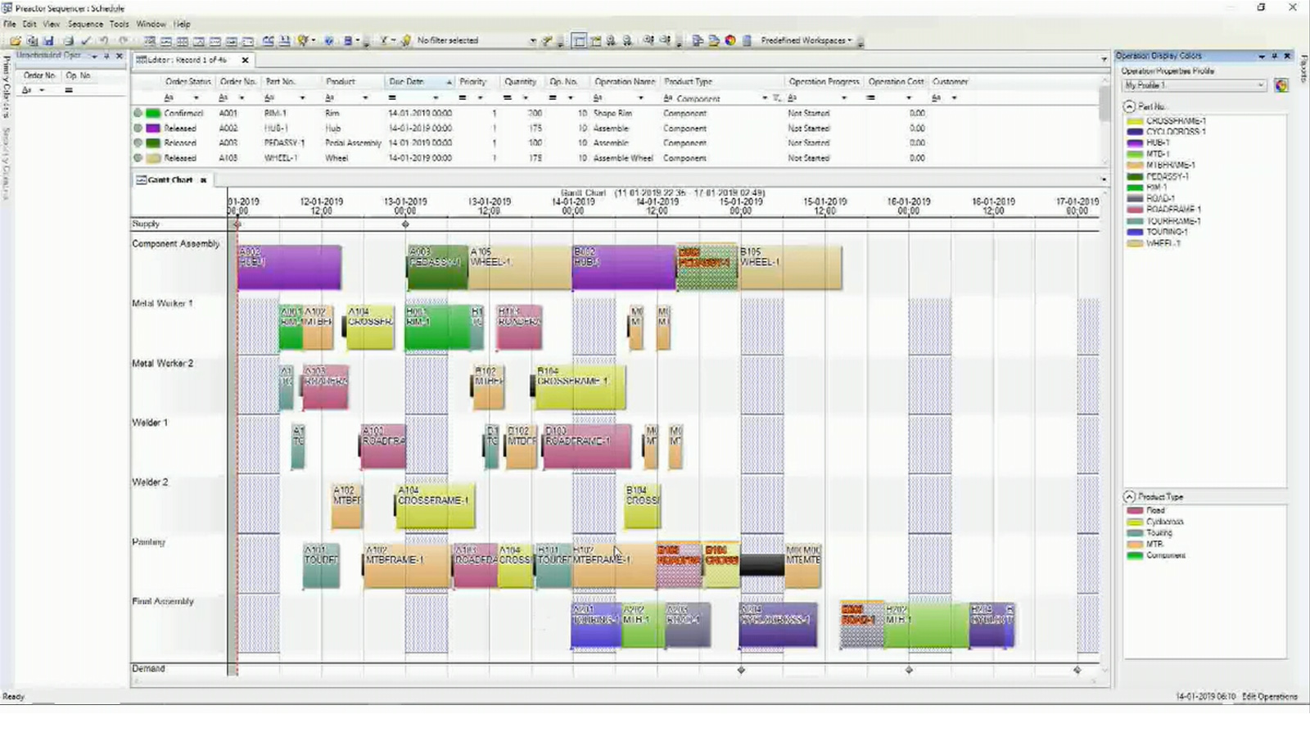Click the Road product type color swatch
Image resolution: width=1310 pixels, height=737 pixels.
[1135, 510]
